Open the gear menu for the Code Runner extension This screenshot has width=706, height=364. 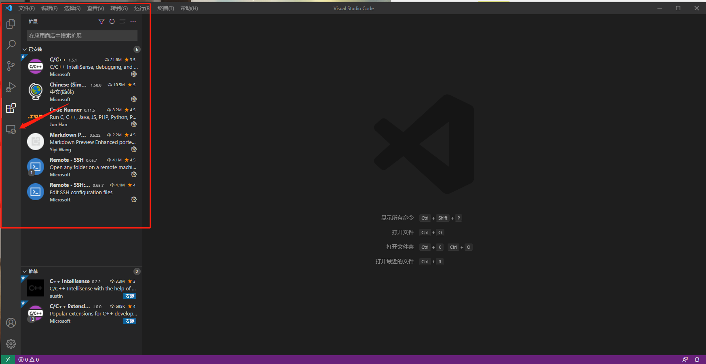click(x=134, y=124)
